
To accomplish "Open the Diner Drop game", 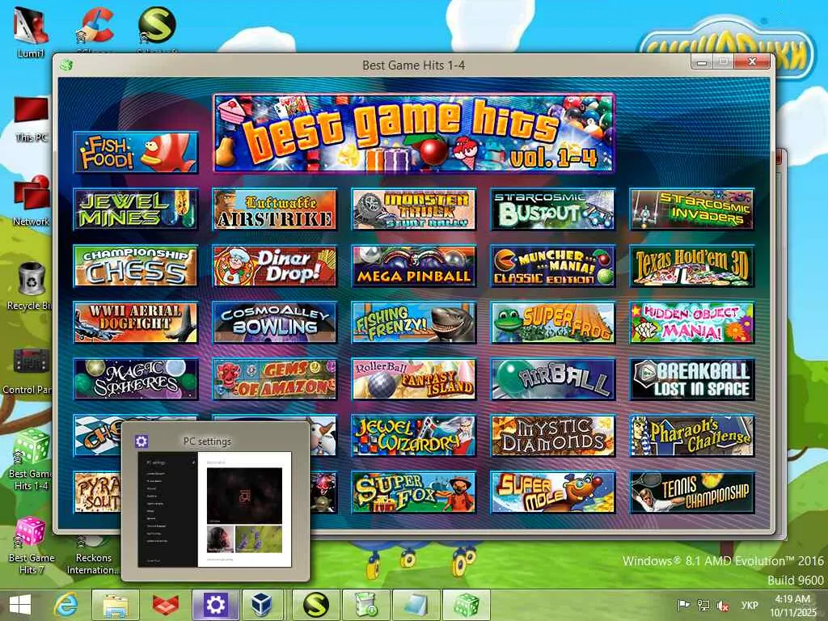I will 275,266.
